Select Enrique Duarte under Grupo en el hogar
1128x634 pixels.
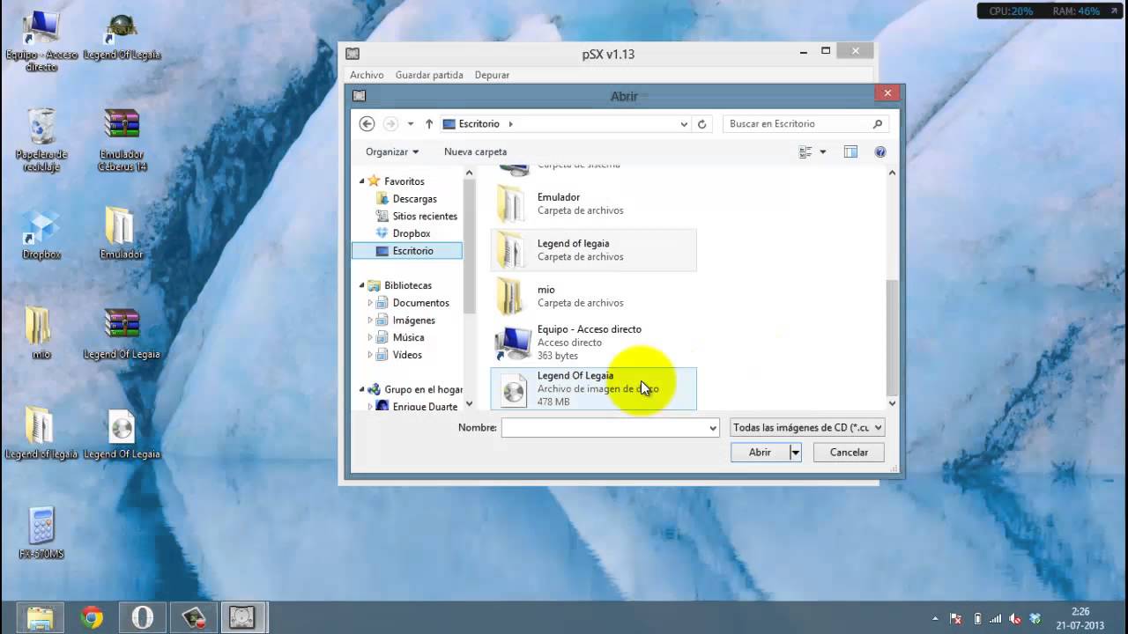(425, 407)
